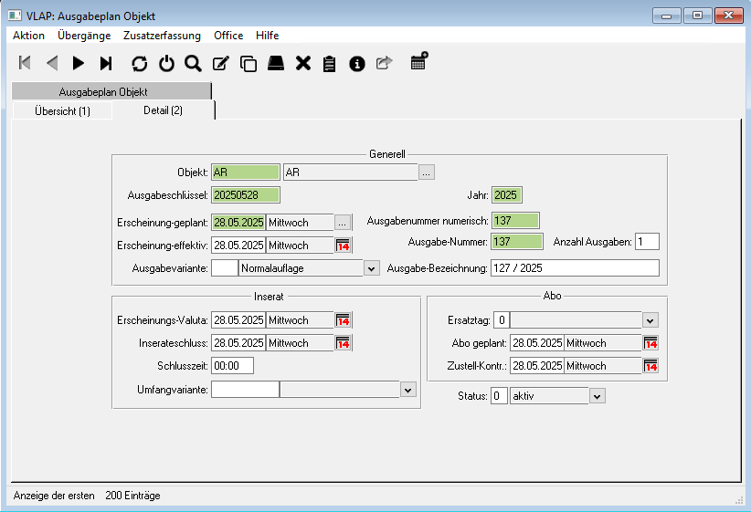This screenshot has width=751, height=512.
Task: Click the power icon in toolbar
Action: coord(166,63)
